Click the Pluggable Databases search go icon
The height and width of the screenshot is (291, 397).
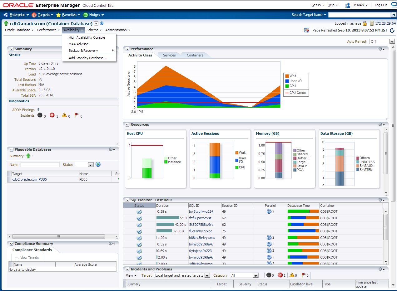(98, 164)
